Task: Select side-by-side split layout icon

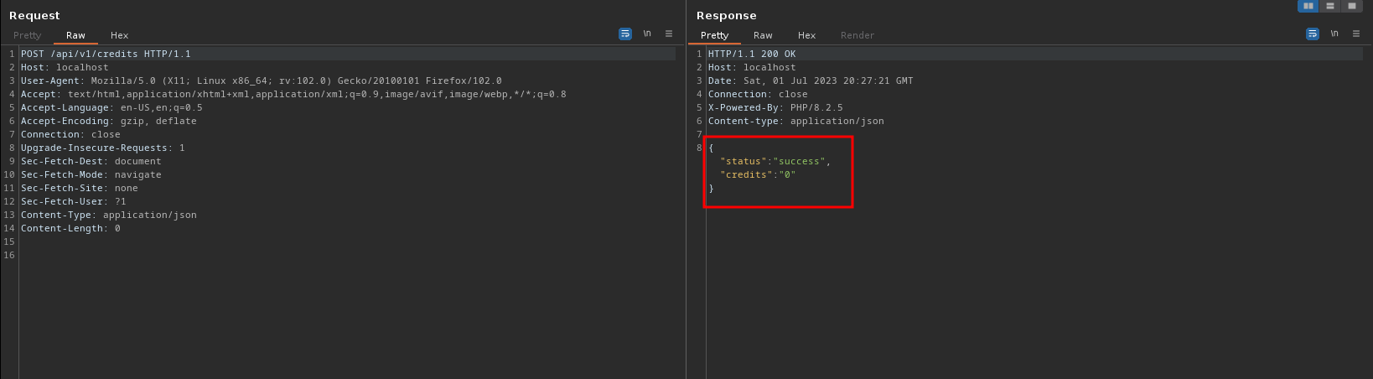Action: click(1308, 6)
